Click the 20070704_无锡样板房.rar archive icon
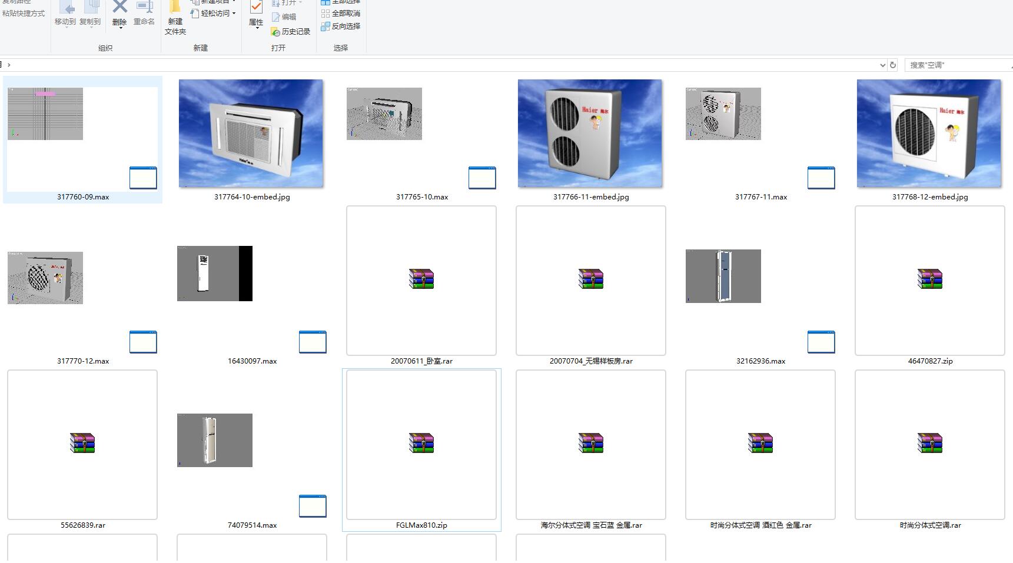The image size is (1013, 563). tap(591, 279)
